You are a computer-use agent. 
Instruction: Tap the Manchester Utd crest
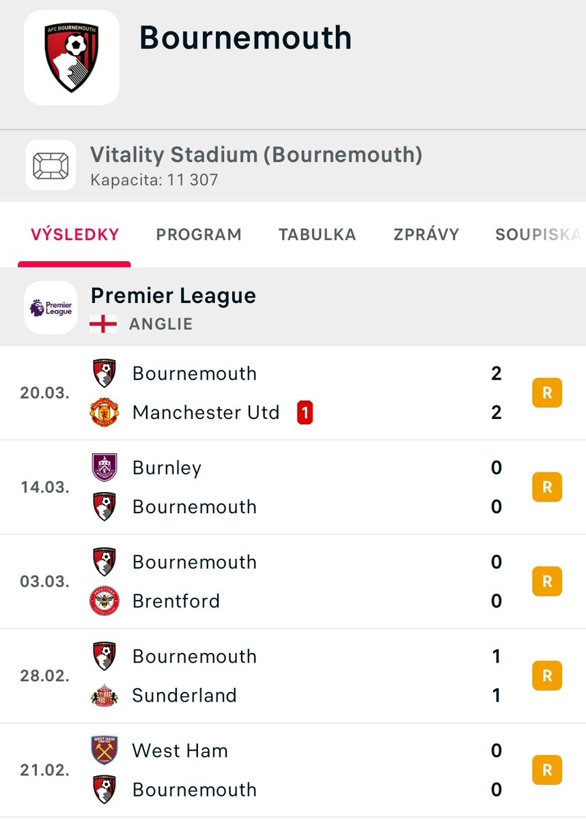[x=104, y=412]
